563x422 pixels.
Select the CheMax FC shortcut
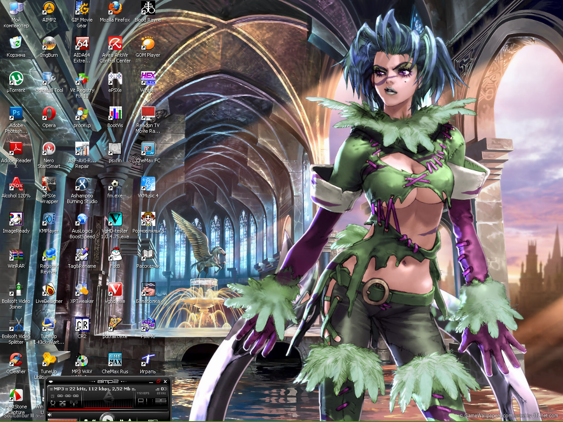point(148,149)
